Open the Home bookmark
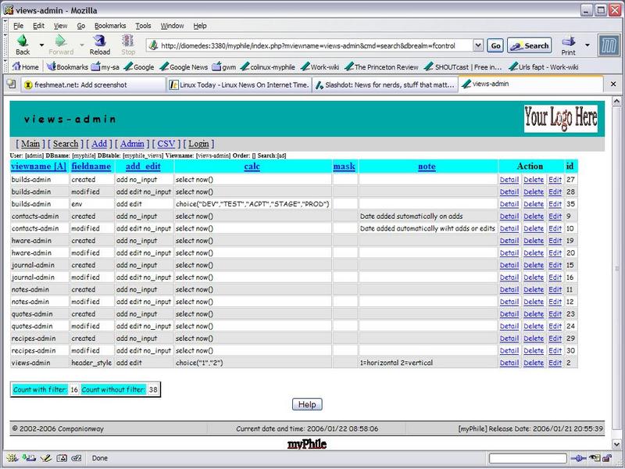Image resolution: width=625 pixels, height=469 pixels. (26, 66)
